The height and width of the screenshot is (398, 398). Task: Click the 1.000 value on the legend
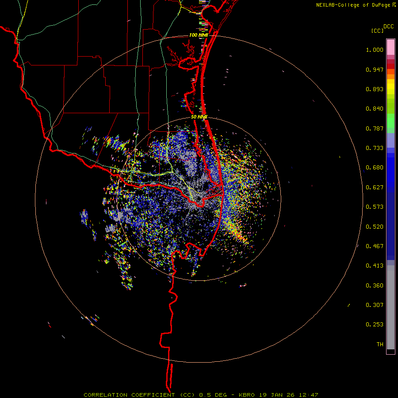(x=375, y=50)
